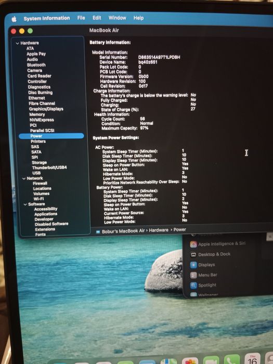
Task: Select USB in the sidebar
Action: (x=36, y=173)
